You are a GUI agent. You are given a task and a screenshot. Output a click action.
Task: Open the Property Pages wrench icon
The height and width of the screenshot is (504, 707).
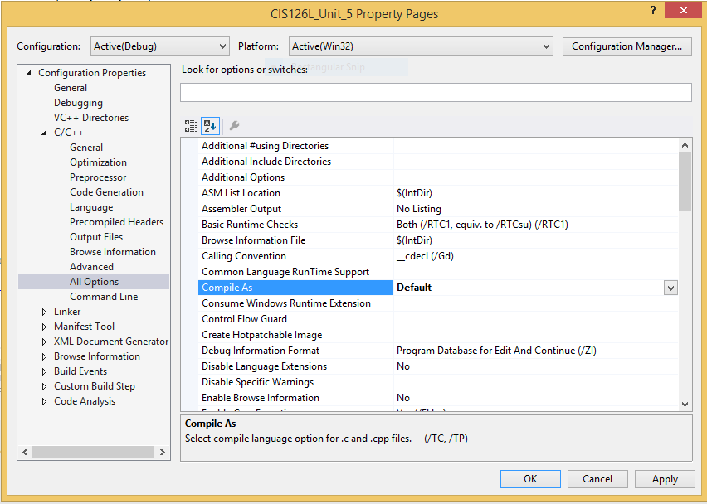point(234,126)
